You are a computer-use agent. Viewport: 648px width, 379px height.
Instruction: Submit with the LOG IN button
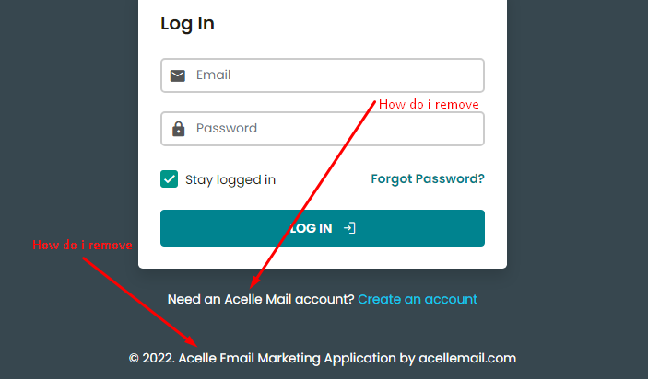pyautogui.click(x=323, y=228)
